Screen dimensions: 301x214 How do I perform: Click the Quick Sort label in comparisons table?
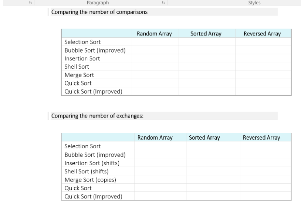tap(78, 83)
